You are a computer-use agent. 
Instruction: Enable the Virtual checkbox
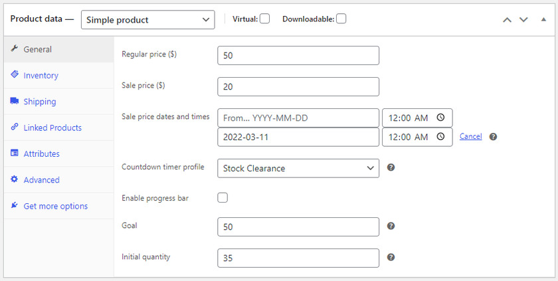pyautogui.click(x=264, y=19)
